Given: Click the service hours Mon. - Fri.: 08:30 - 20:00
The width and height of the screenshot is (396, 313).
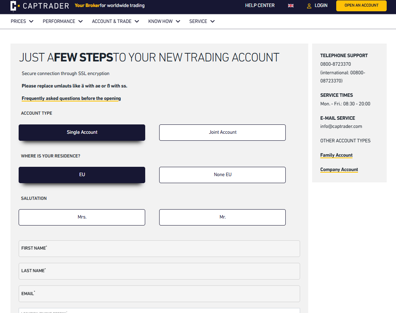Looking at the screenshot, I should (x=345, y=104).
